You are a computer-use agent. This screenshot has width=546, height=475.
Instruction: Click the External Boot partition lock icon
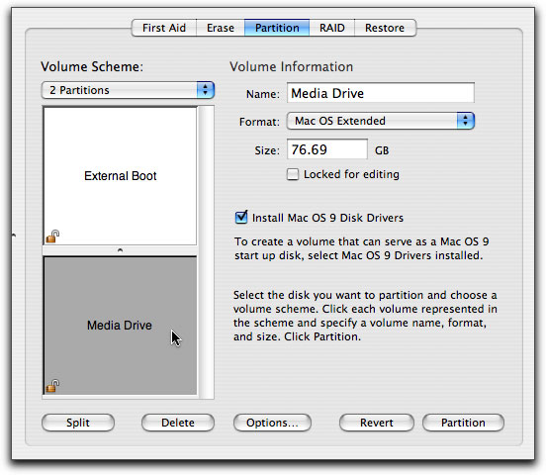(x=52, y=237)
